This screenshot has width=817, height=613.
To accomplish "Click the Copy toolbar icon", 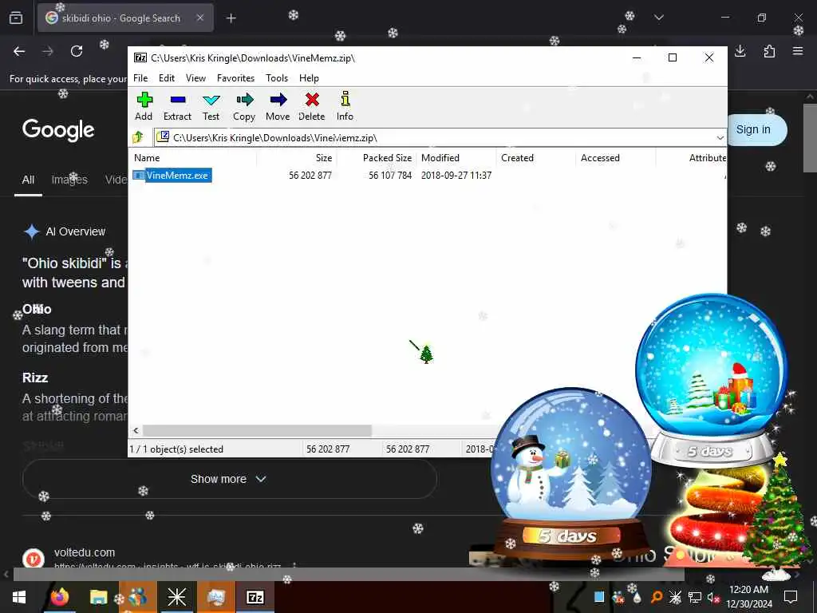I will pos(244,100).
